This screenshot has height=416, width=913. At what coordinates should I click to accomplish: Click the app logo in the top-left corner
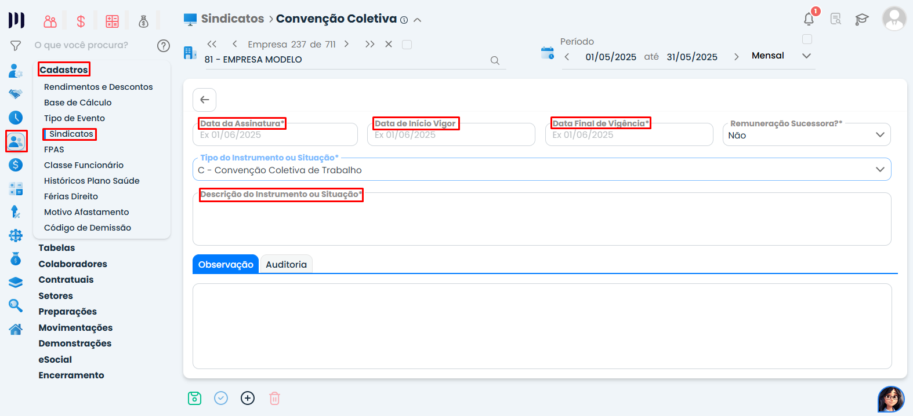click(16, 20)
